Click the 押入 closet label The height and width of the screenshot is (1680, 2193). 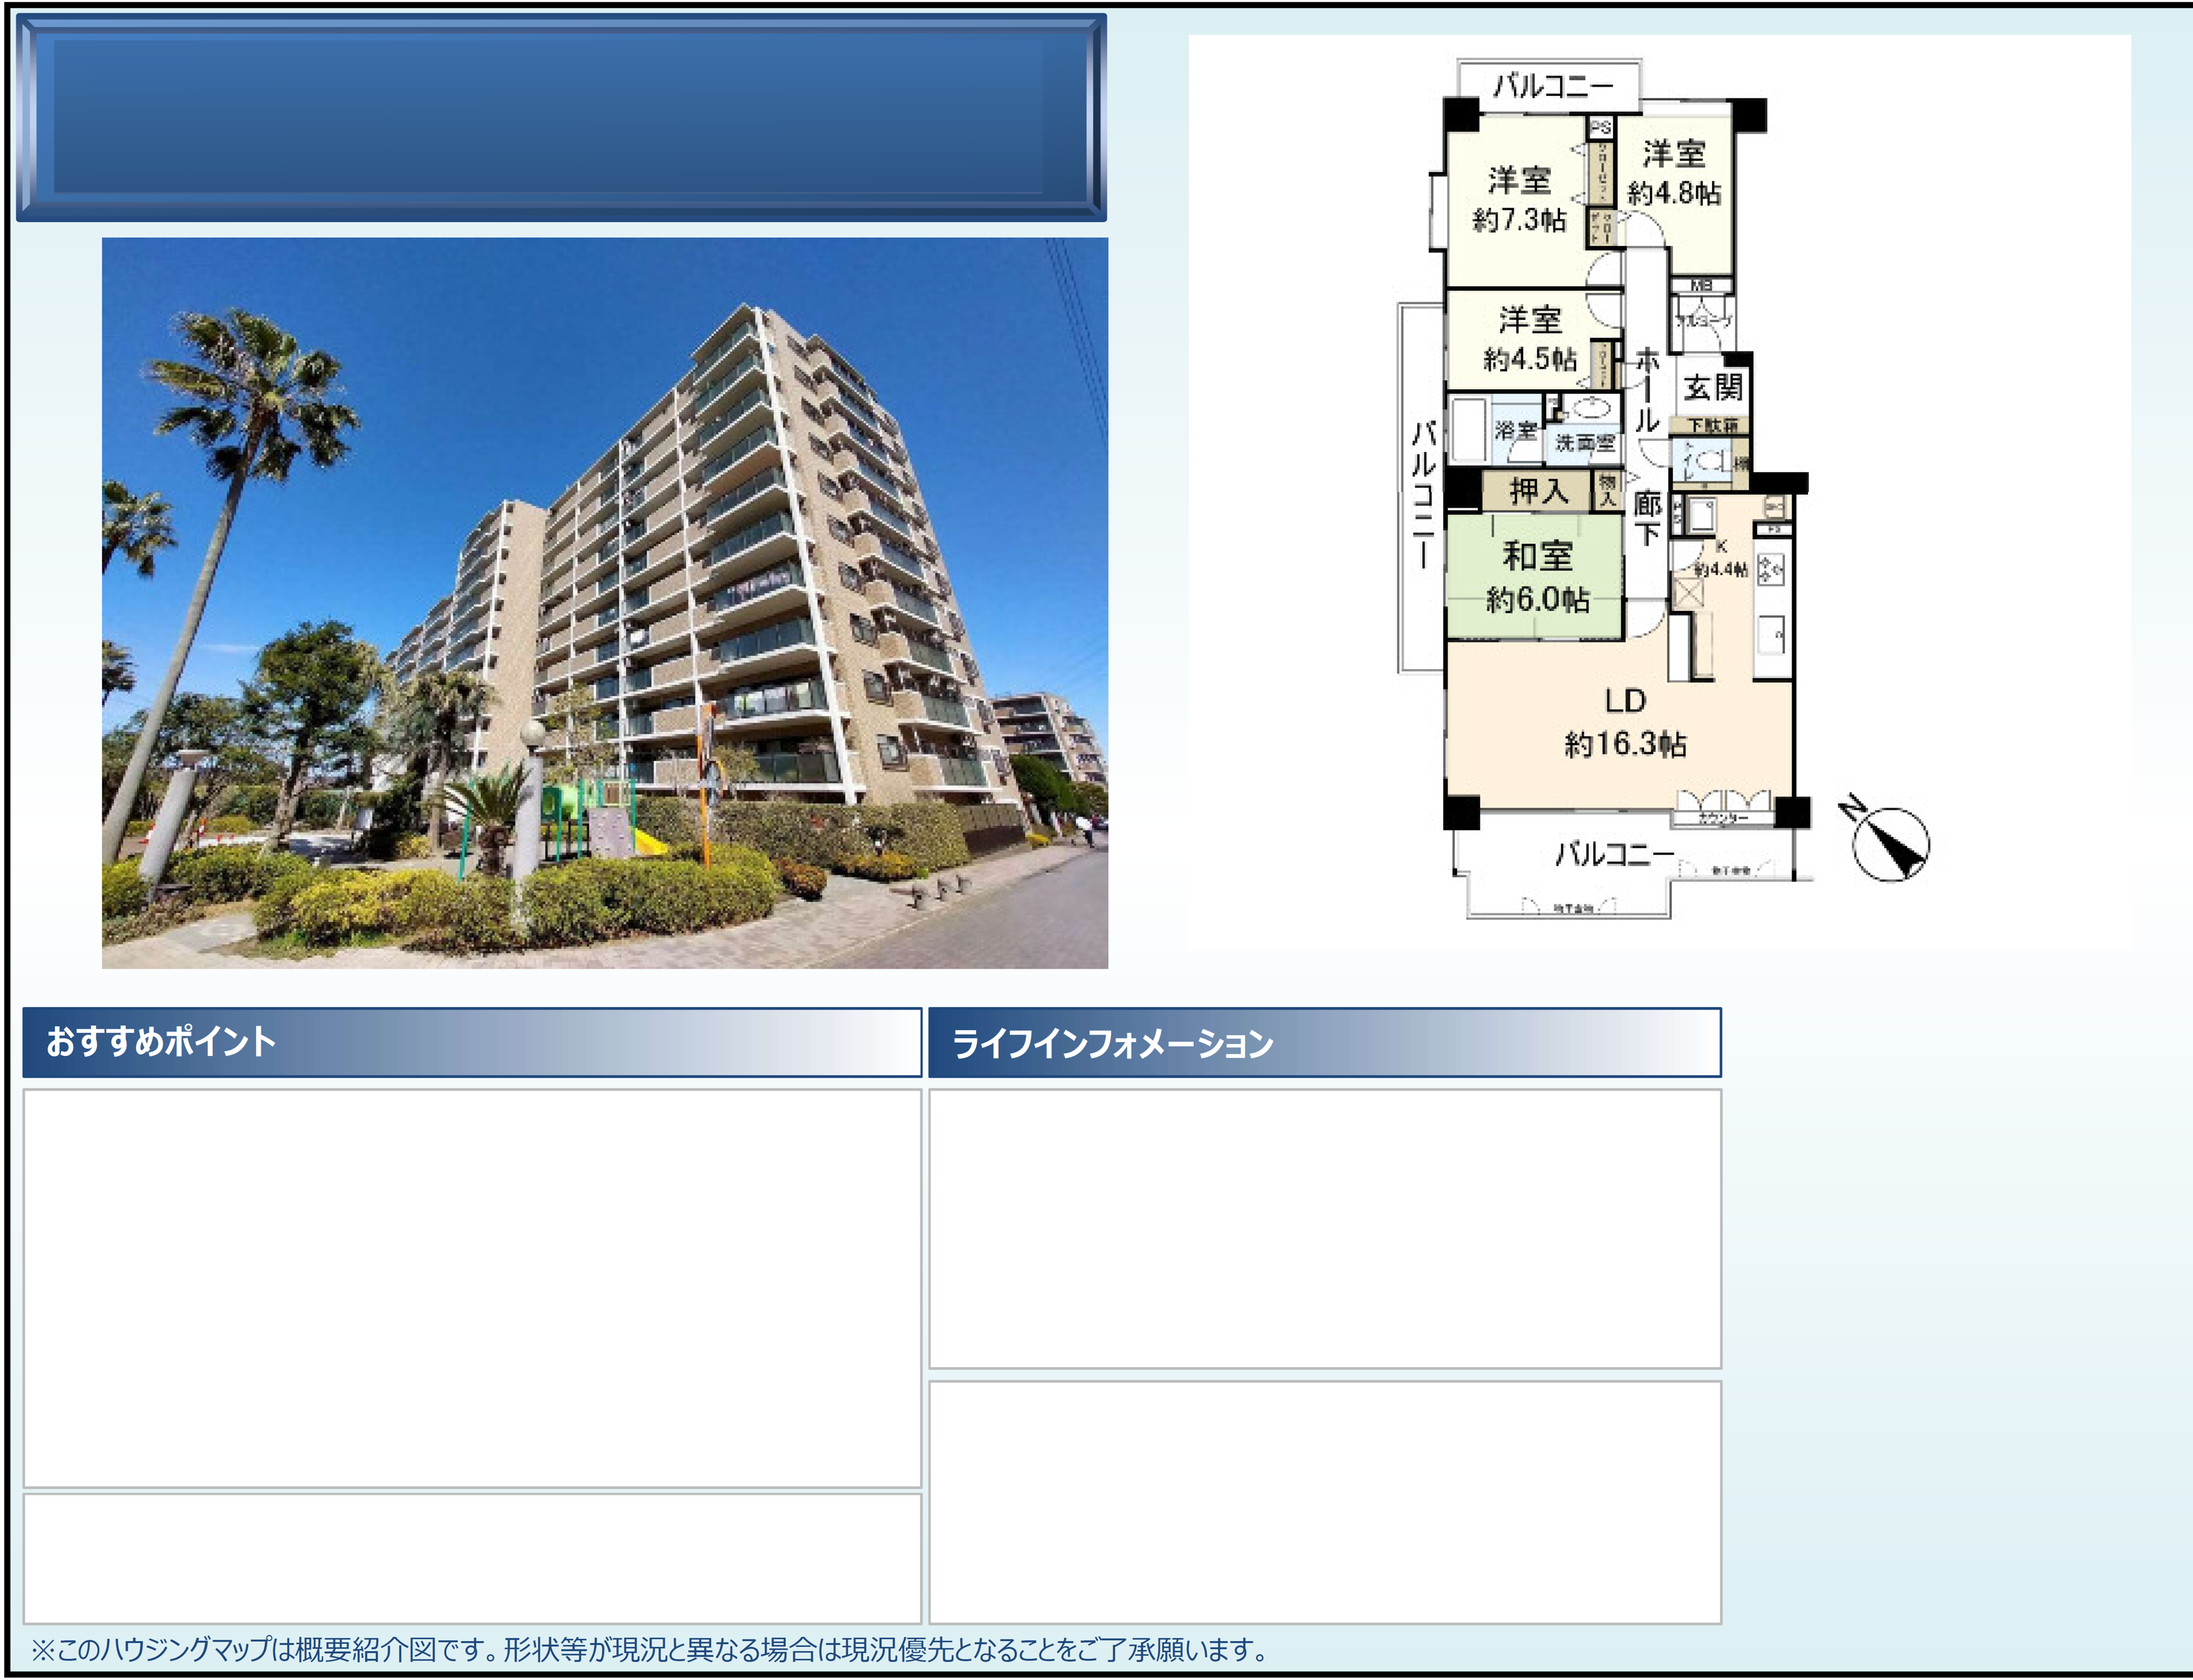coord(1538,491)
